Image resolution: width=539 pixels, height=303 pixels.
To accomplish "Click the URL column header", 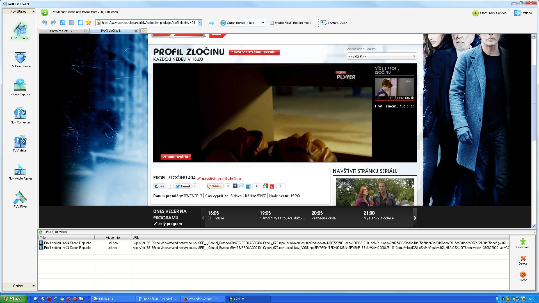I will coord(320,238).
